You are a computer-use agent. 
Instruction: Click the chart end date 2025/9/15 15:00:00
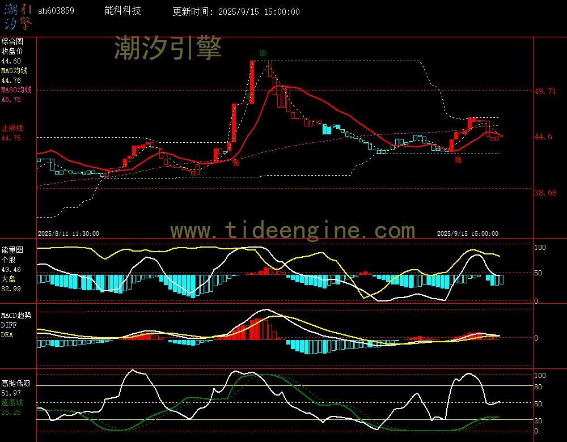pos(468,234)
